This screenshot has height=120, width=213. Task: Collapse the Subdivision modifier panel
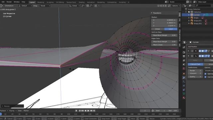point(188,56)
